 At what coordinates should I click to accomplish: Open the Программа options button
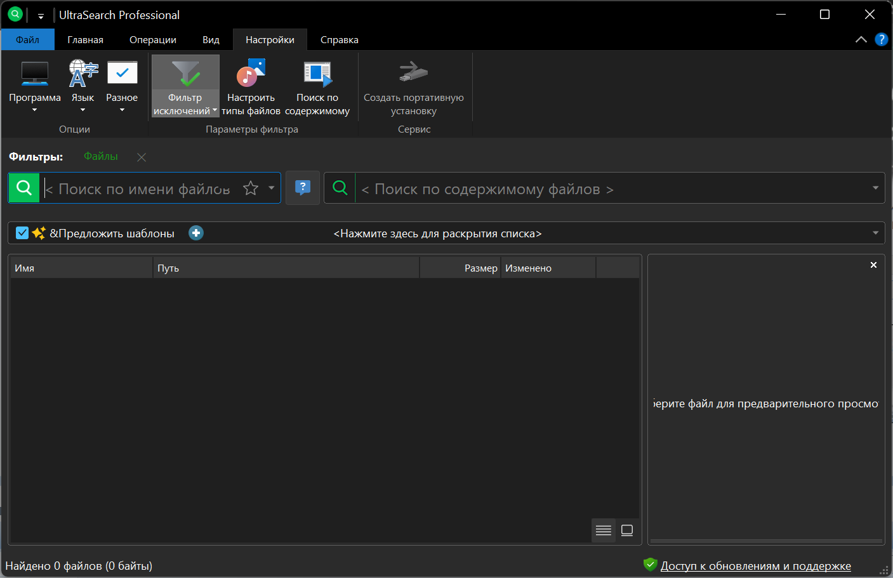click(35, 87)
